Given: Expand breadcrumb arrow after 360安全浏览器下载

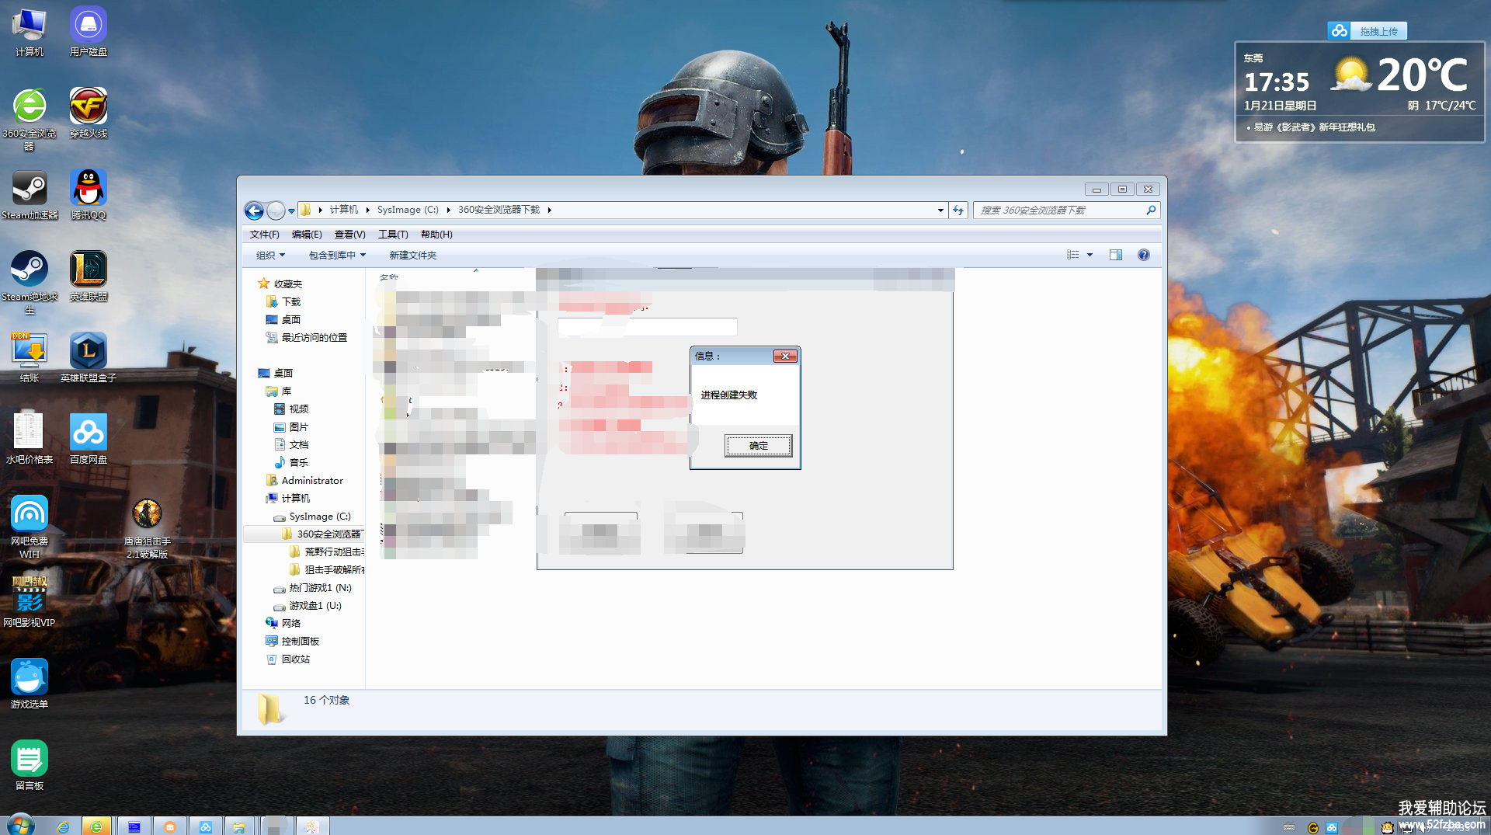Looking at the screenshot, I should 549,210.
